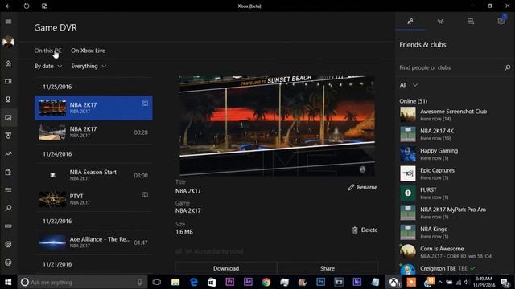
Task: Open Feedback smiley sidebar icon
Action: pyautogui.click(x=8, y=263)
